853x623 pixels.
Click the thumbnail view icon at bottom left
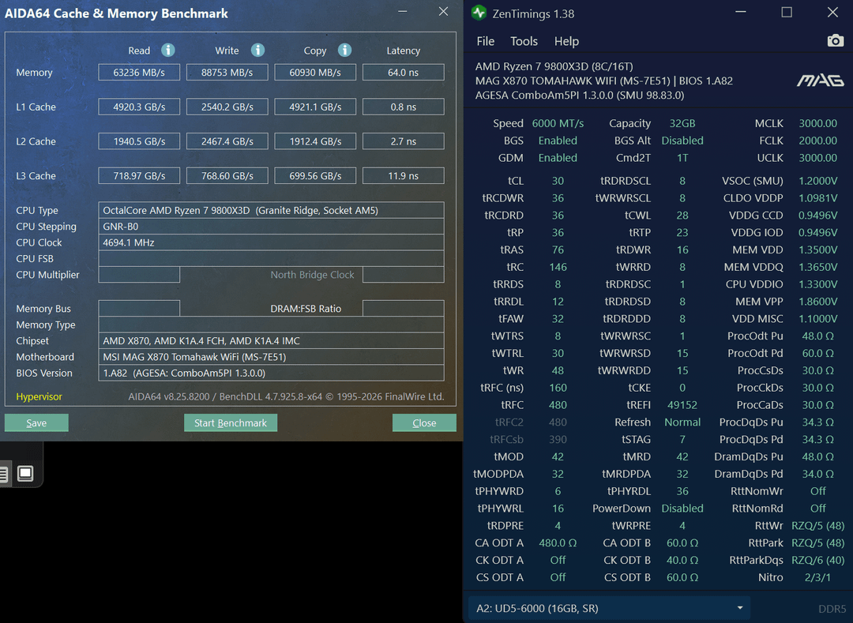(x=25, y=474)
